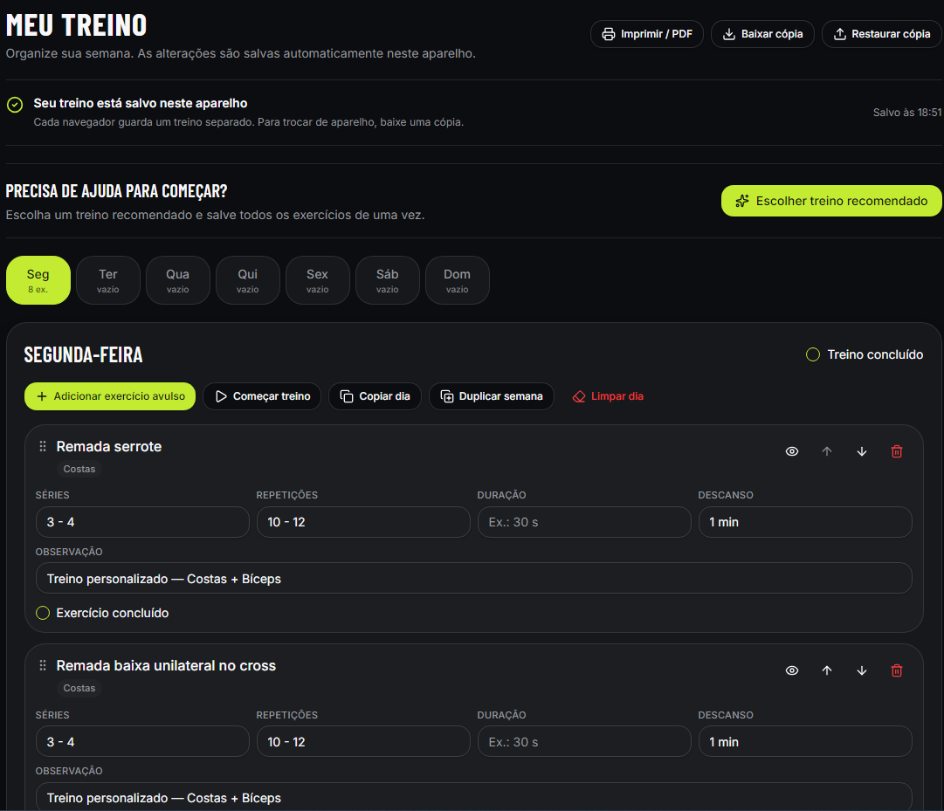Click the MEU TREINO page title

pos(77,25)
